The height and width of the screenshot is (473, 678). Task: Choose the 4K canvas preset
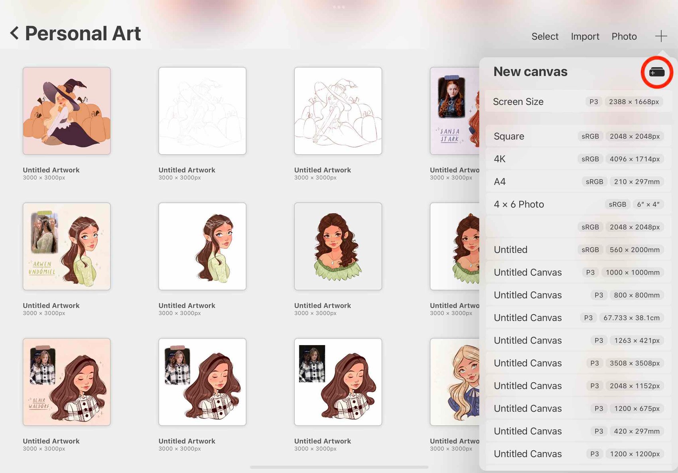click(x=578, y=159)
